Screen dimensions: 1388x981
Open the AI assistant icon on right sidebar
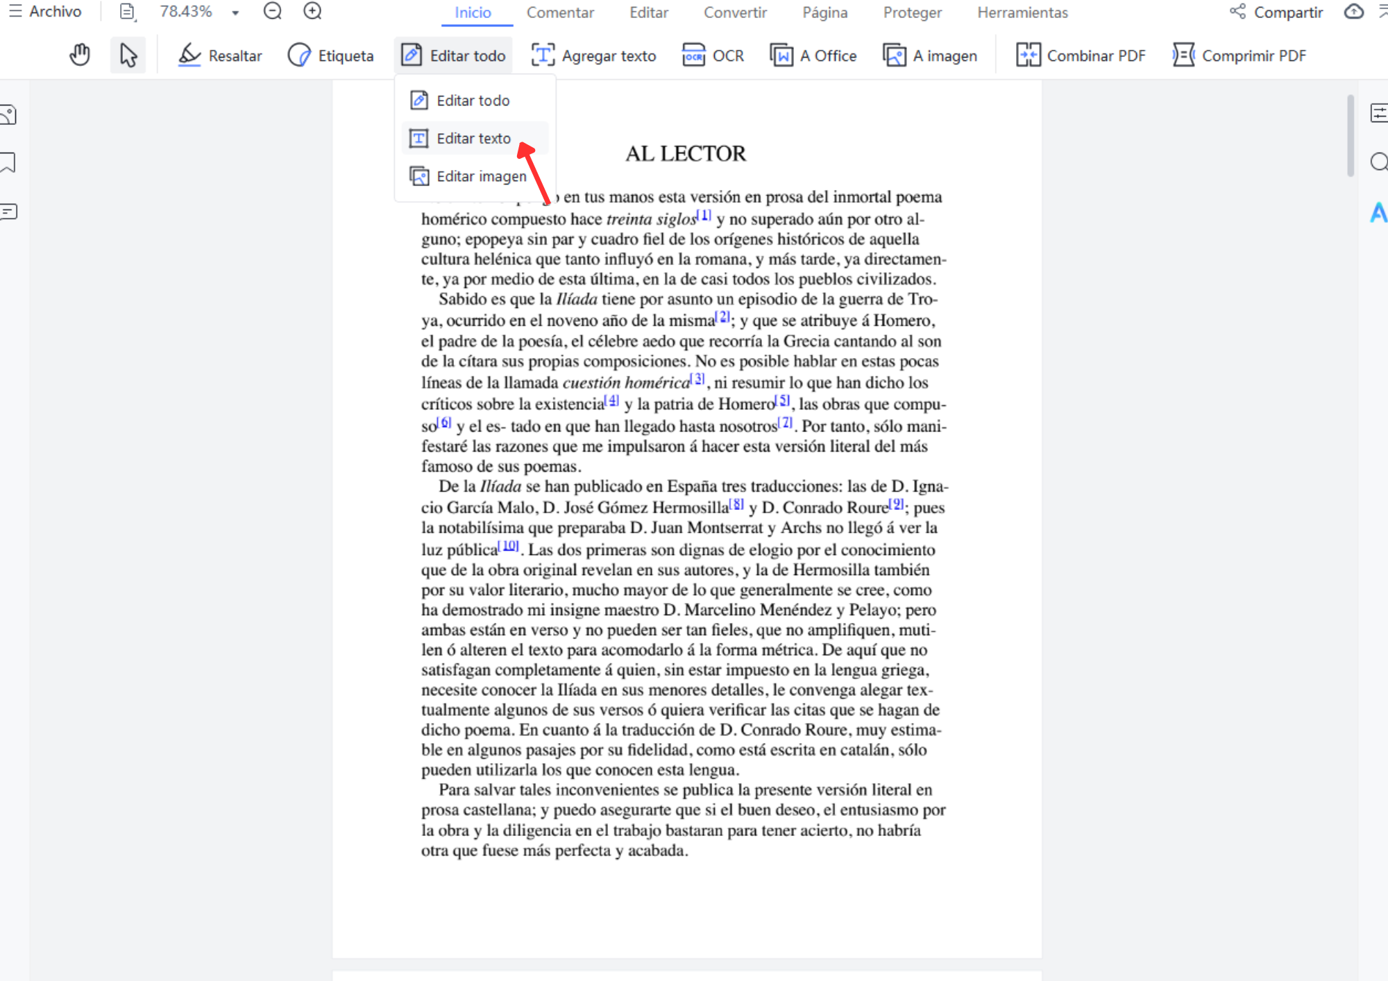point(1378,212)
